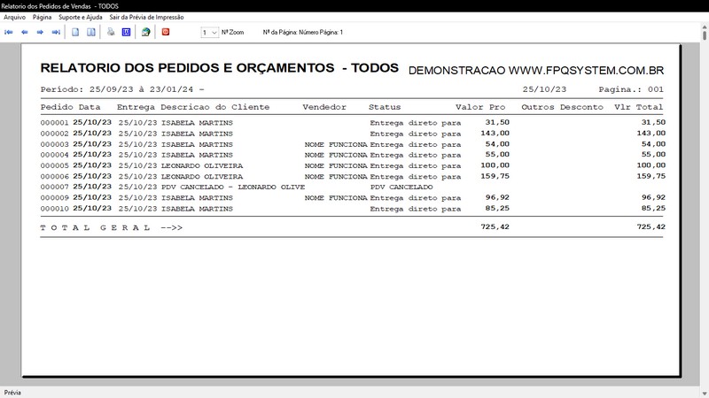Viewport: 709px width, 398px height.
Task: Click ISABELA MARTINS in row 000010
Action: pos(197,209)
